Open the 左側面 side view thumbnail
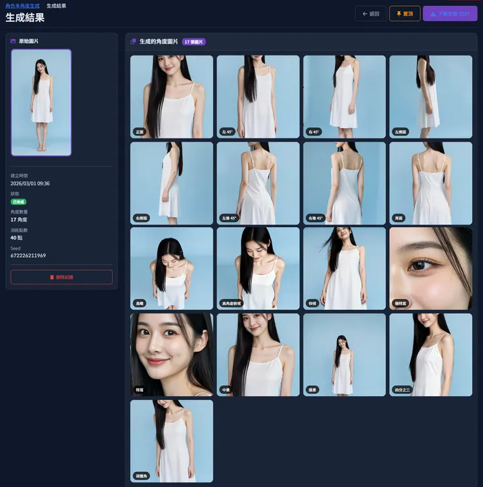 (x=431, y=97)
